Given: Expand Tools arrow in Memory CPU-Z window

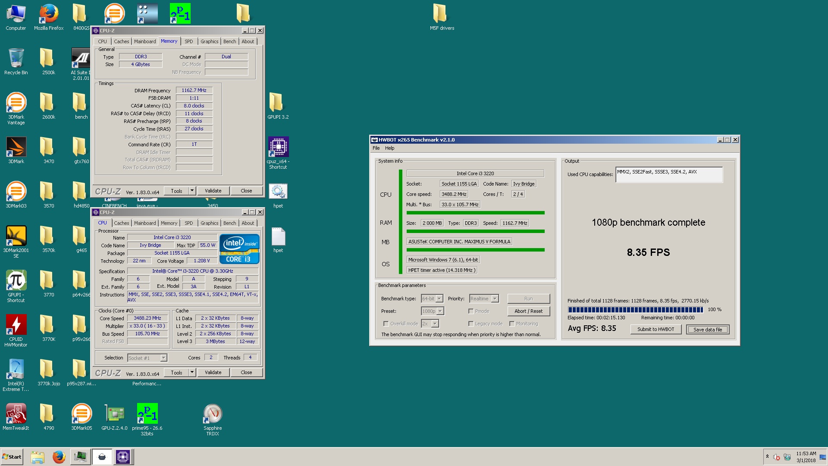Looking at the screenshot, I should [x=192, y=191].
